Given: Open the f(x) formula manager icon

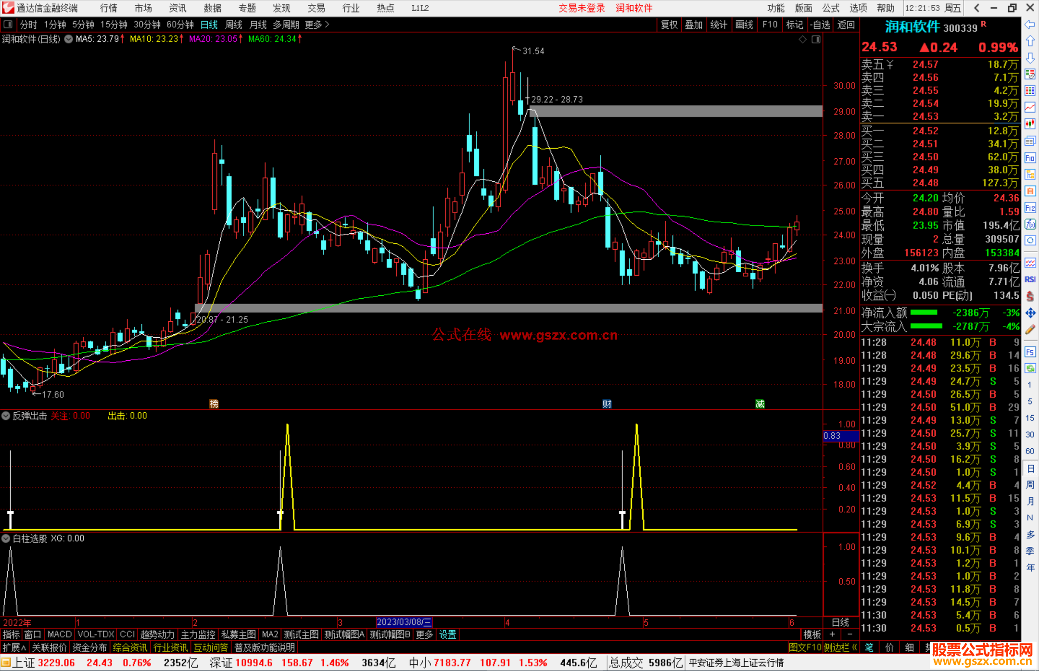Looking at the screenshot, I should pyautogui.click(x=1029, y=224).
